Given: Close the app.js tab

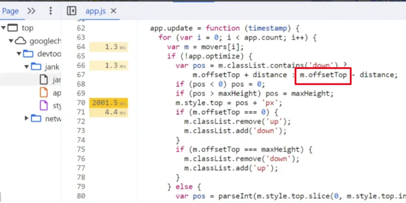Looking at the screenshot, I should click(114, 11).
